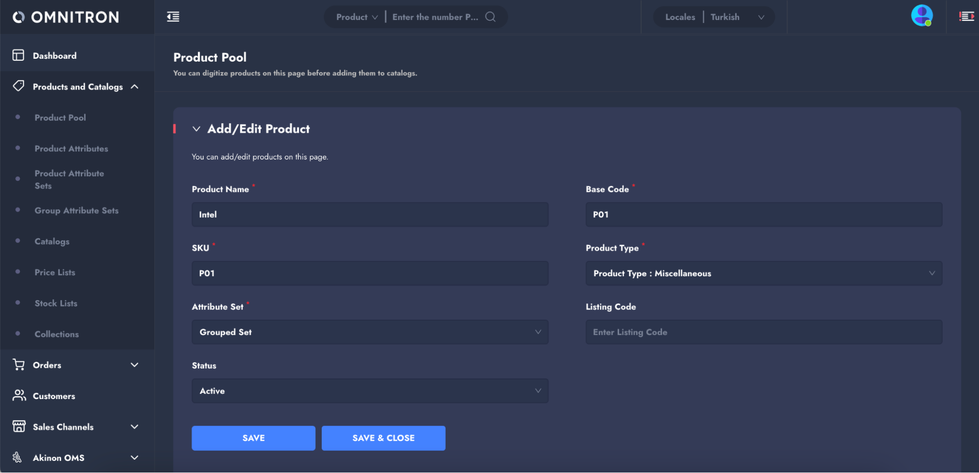Click the Akinon OMS icon
The height and width of the screenshot is (473, 979).
coord(17,457)
